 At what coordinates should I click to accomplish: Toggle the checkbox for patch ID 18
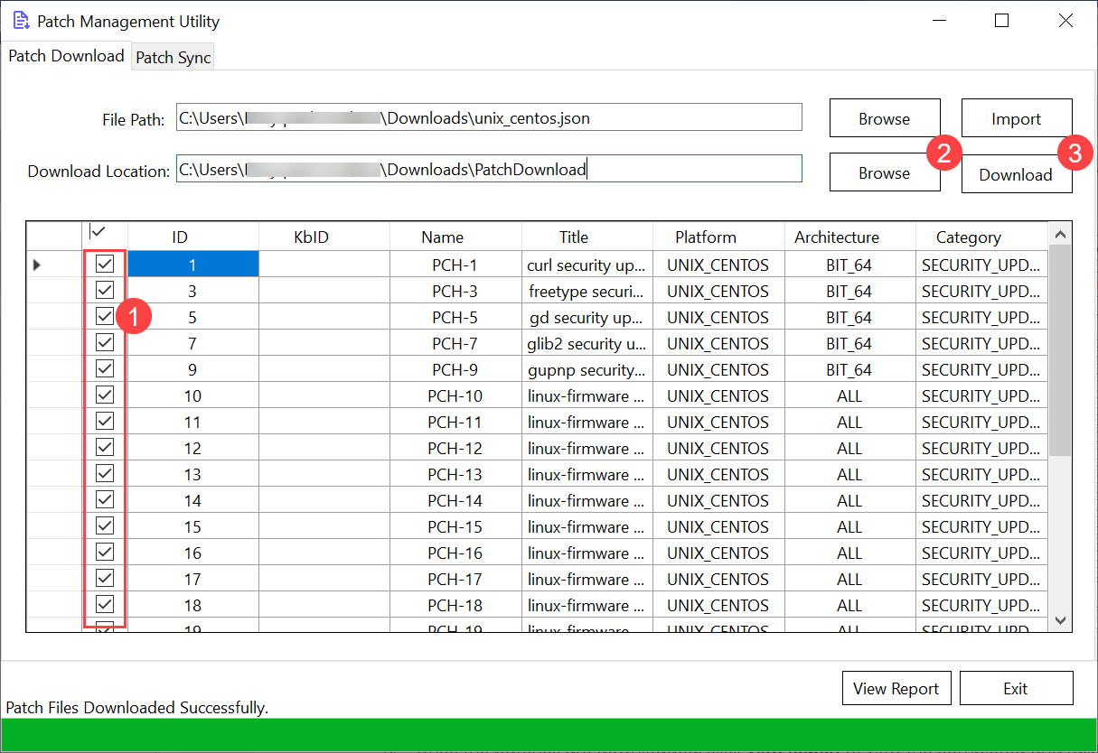pos(105,605)
